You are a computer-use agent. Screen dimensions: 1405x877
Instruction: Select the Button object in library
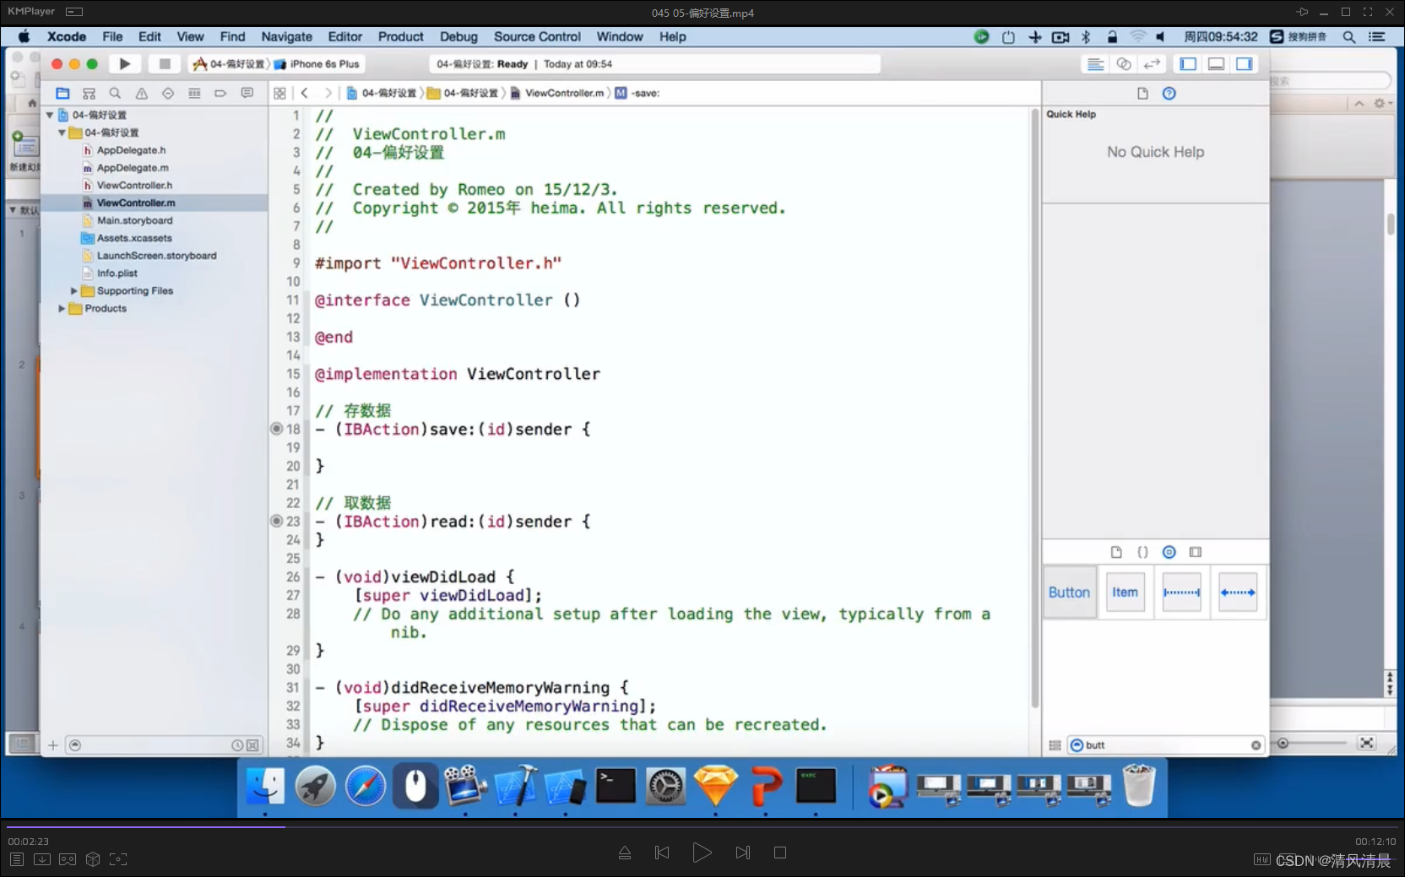point(1070,593)
